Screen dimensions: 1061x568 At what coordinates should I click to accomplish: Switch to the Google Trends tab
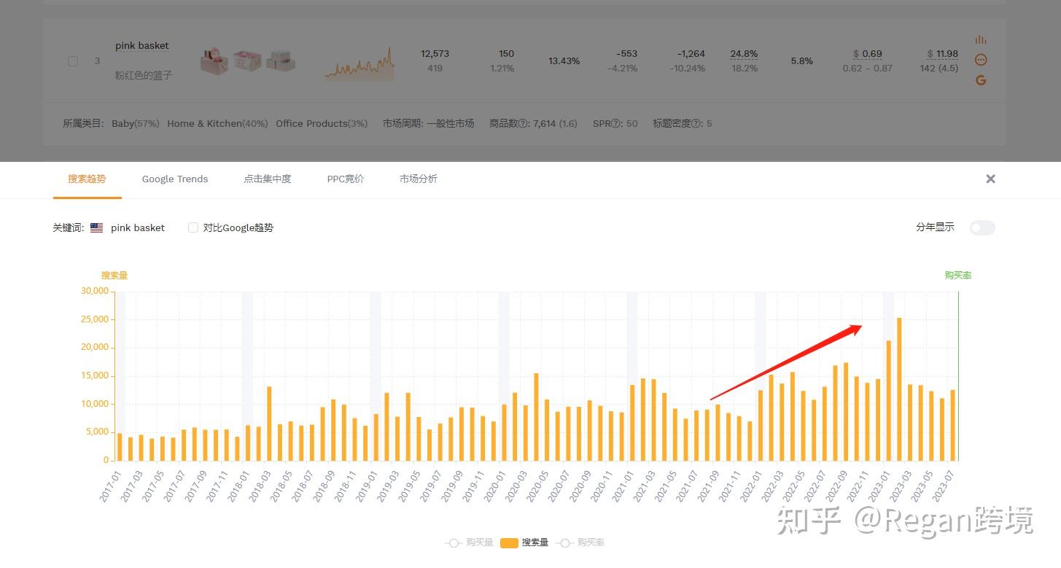(175, 179)
